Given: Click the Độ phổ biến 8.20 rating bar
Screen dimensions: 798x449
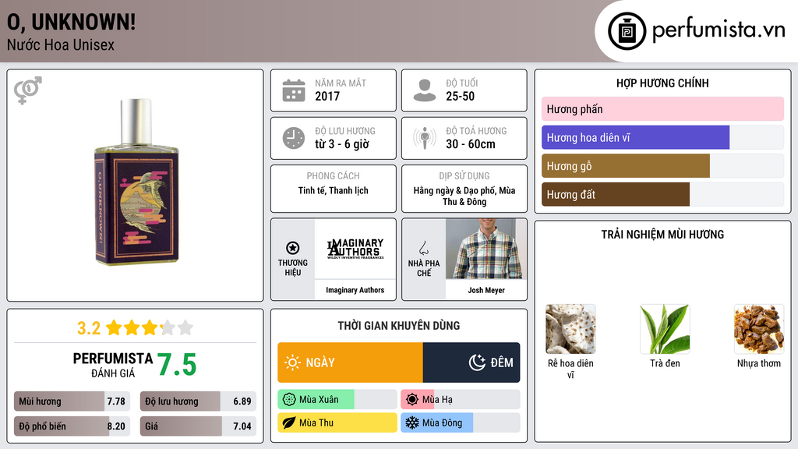Looking at the screenshot, I should click(72, 426).
